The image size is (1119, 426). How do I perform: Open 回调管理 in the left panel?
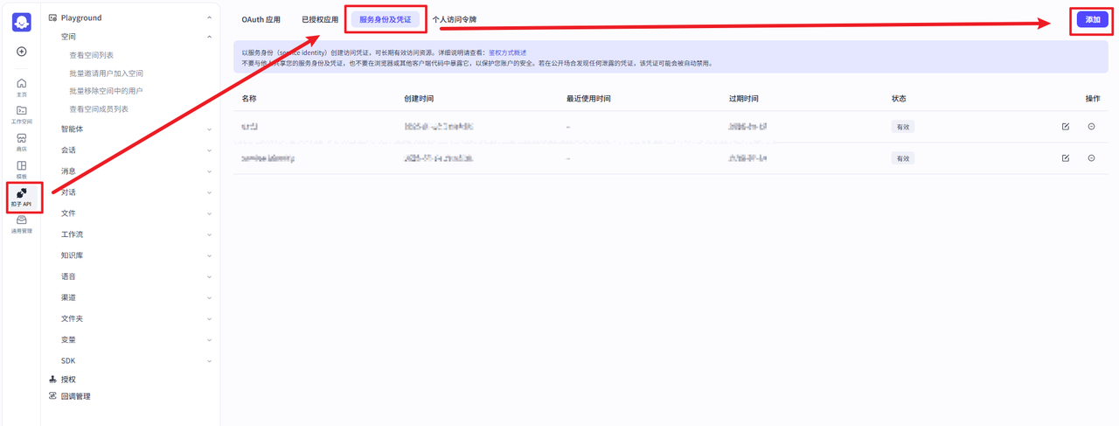pos(75,396)
